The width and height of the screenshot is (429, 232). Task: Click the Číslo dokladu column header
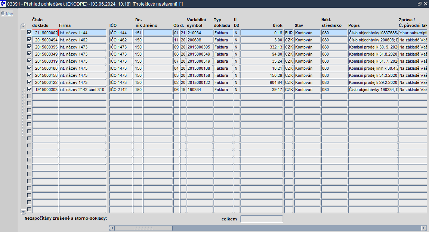click(40, 22)
